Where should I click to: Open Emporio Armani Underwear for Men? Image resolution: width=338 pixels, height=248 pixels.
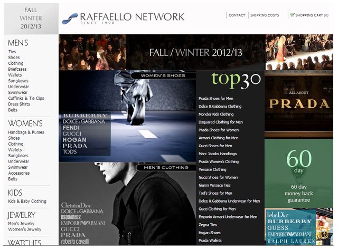coord(228,217)
